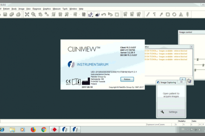
Task: Select the line drawing tool
Action: pos(148,14)
